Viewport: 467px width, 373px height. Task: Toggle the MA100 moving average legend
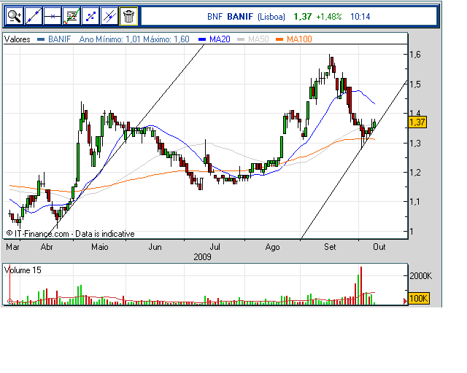295,39
